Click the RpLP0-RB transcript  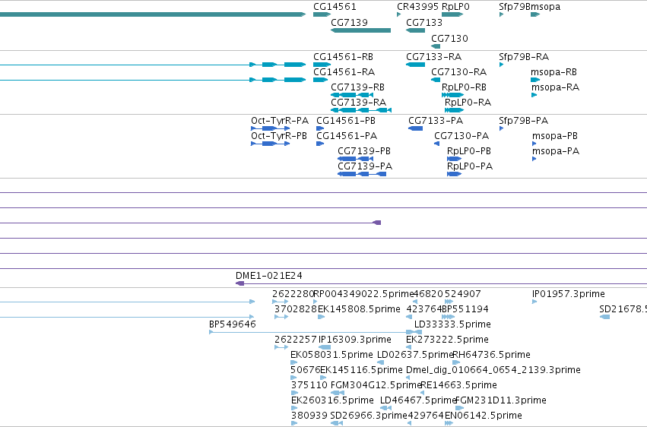(x=452, y=95)
